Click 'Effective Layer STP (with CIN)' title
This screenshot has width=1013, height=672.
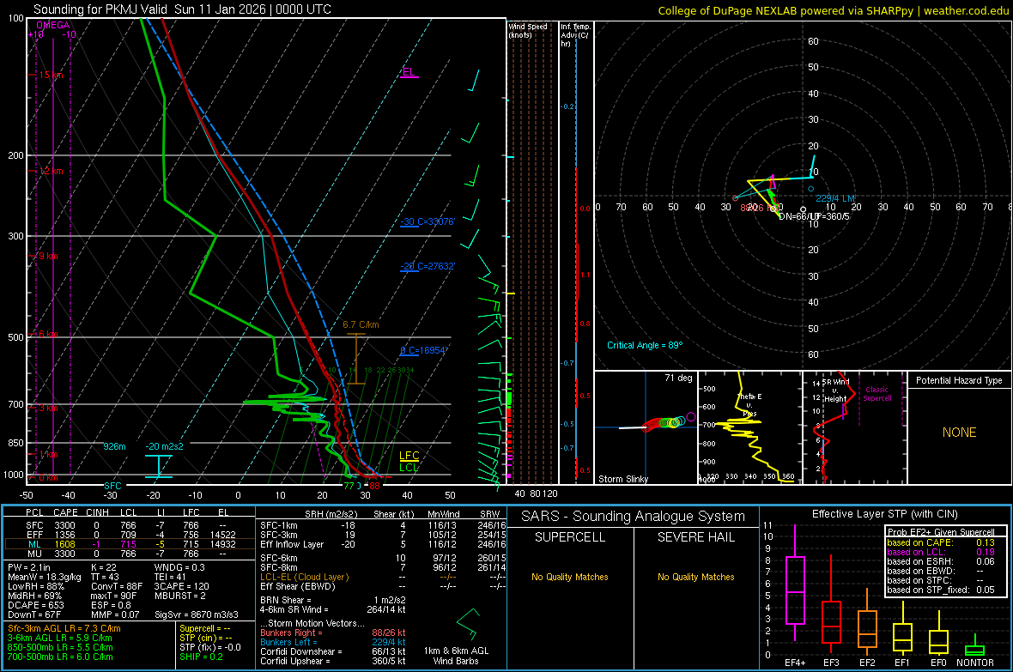click(x=884, y=514)
